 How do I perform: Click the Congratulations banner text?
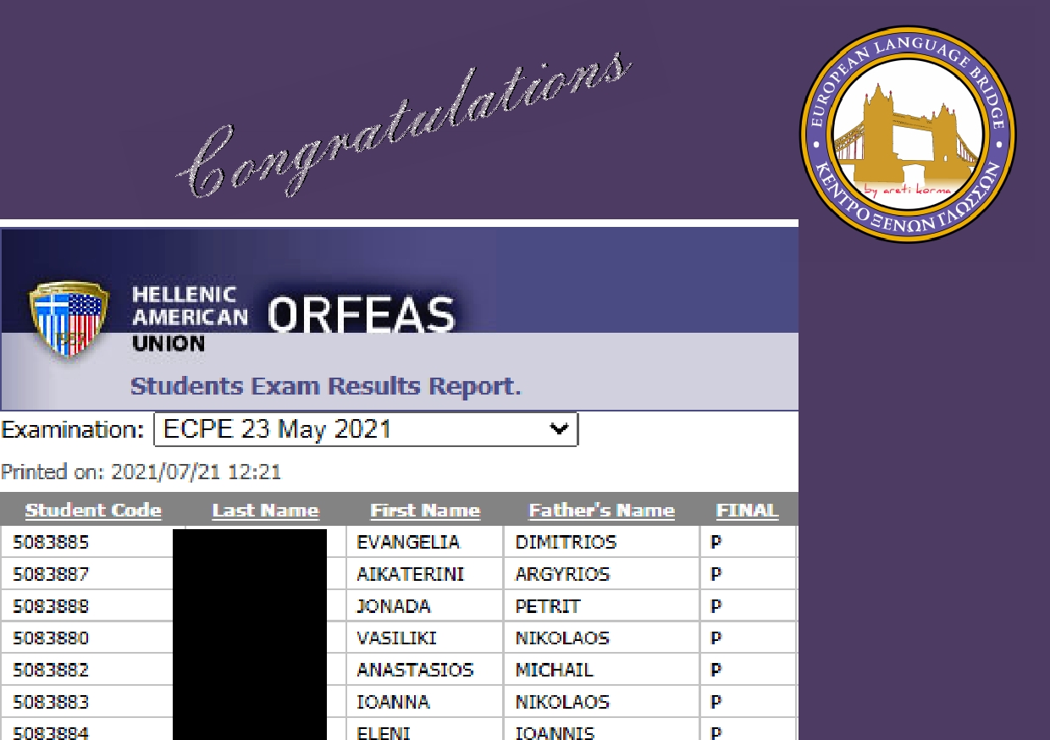click(403, 127)
